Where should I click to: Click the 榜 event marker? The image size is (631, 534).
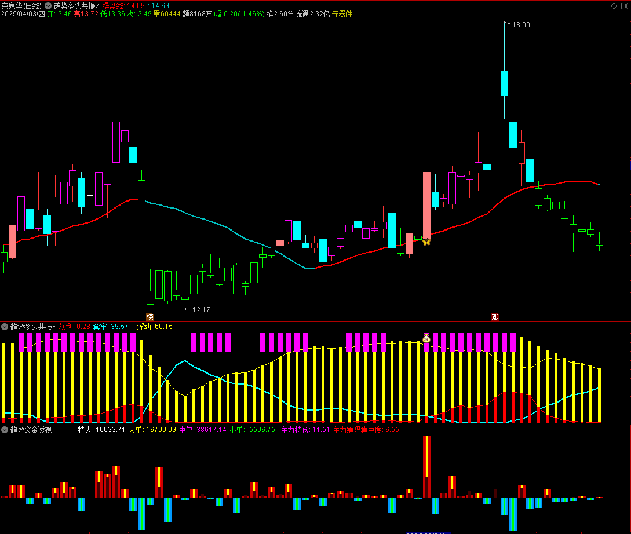(149, 317)
